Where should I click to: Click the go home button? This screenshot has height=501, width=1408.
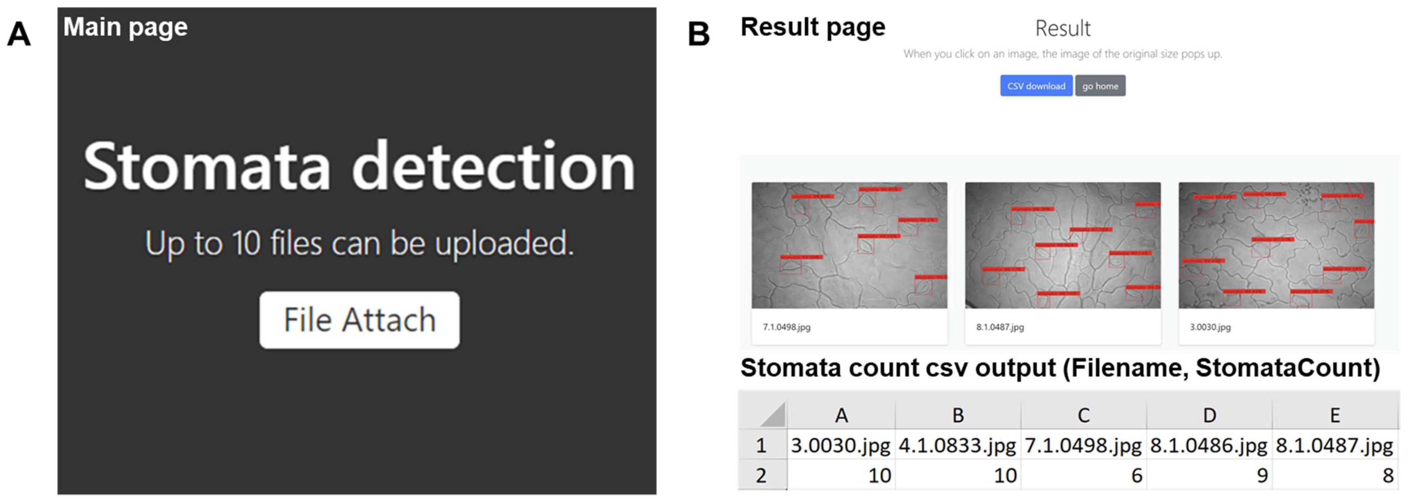coord(1100,86)
